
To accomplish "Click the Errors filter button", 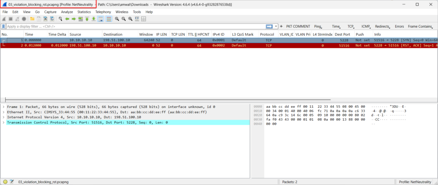I will point(399,26).
